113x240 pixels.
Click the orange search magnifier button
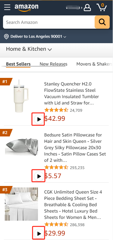(x=102, y=22)
